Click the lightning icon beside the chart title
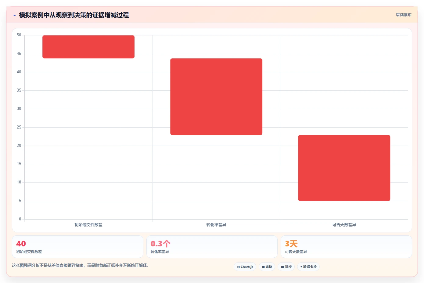 [x=14, y=15]
